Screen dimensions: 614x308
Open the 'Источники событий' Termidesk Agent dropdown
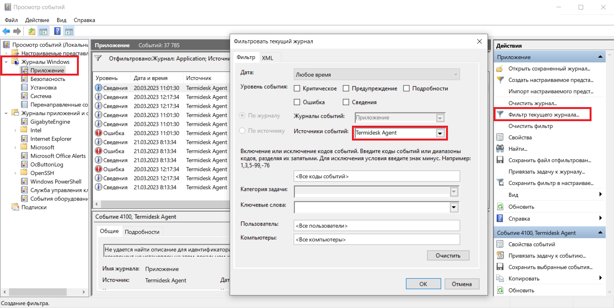[440, 133]
